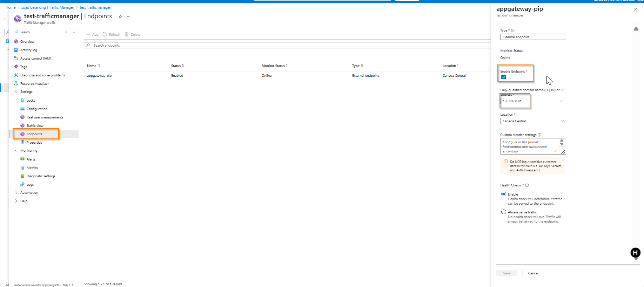Open Diagnostic settings icon
Image resolution: width=644 pixels, height=287 pixels.
(x=22, y=176)
